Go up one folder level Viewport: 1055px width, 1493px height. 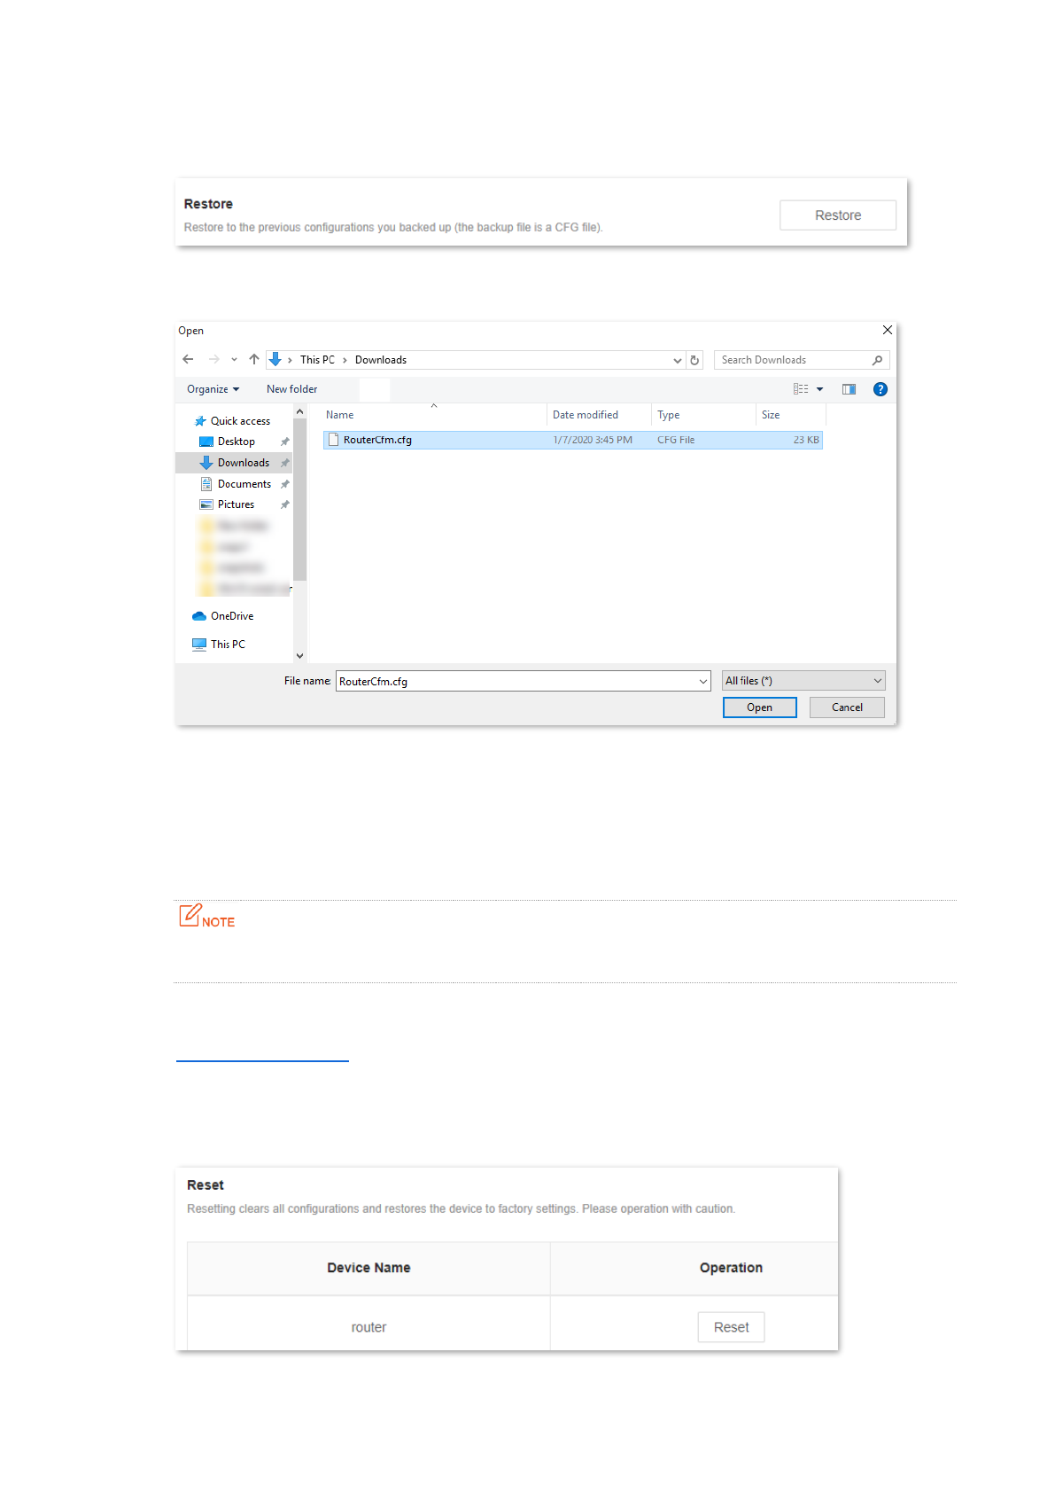tap(254, 360)
